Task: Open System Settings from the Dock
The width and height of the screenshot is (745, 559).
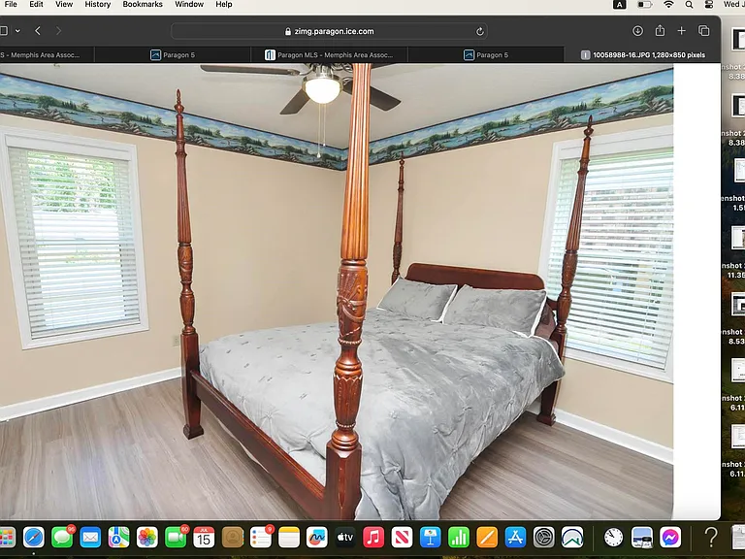Action: [x=544, y=538]
